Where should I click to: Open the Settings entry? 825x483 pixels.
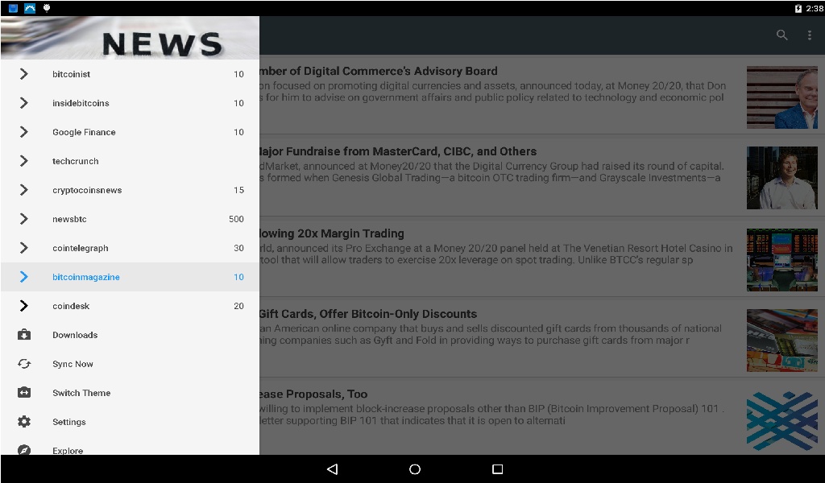(130, 422)
